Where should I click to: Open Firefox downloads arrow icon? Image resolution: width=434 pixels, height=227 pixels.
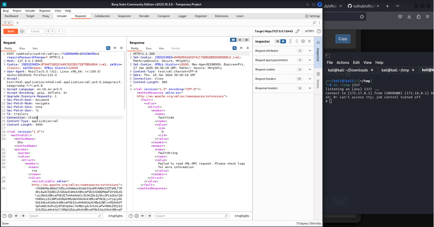click(x=409, y=17)
